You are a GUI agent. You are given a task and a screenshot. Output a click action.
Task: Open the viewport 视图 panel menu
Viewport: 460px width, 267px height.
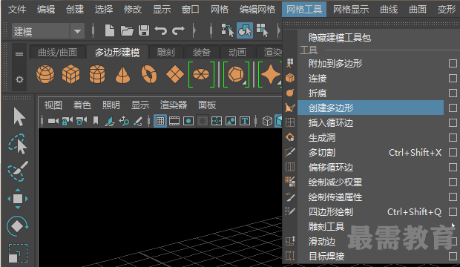(53, 105)
